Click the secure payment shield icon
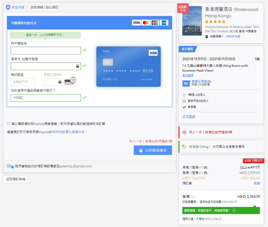 point(8,7)
